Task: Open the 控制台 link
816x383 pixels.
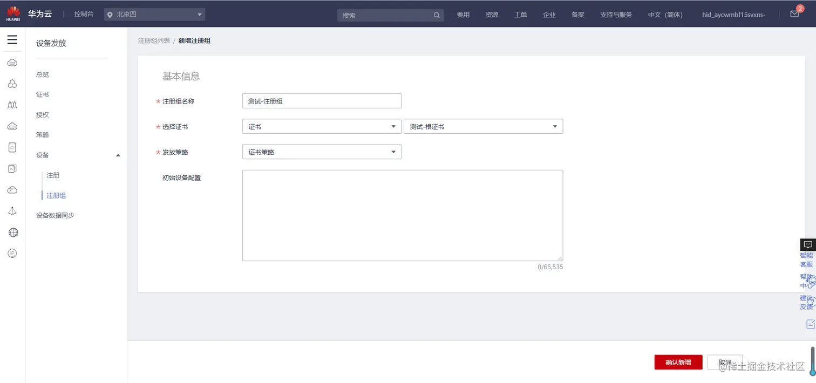Action: [84, 14]
